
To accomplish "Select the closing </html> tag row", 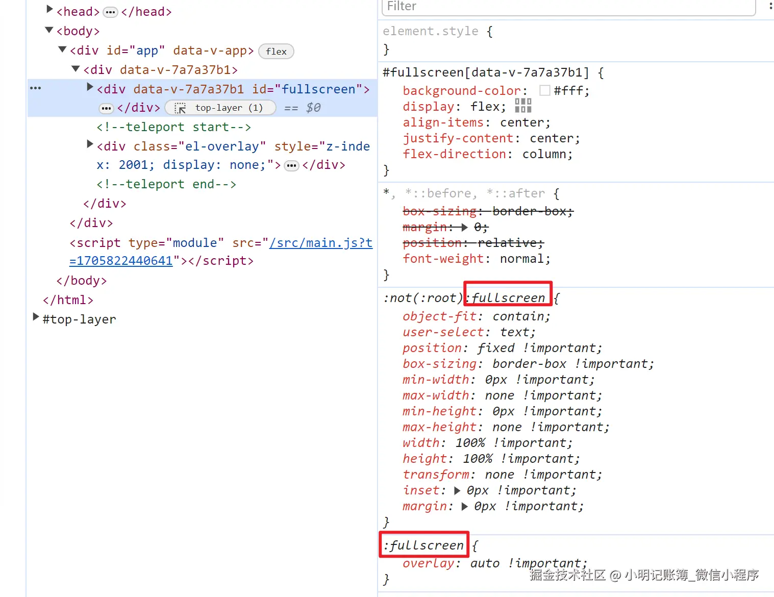I will 68,300.
